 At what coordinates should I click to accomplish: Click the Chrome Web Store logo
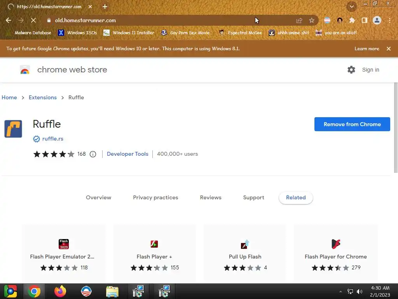[x=25, y=70]
